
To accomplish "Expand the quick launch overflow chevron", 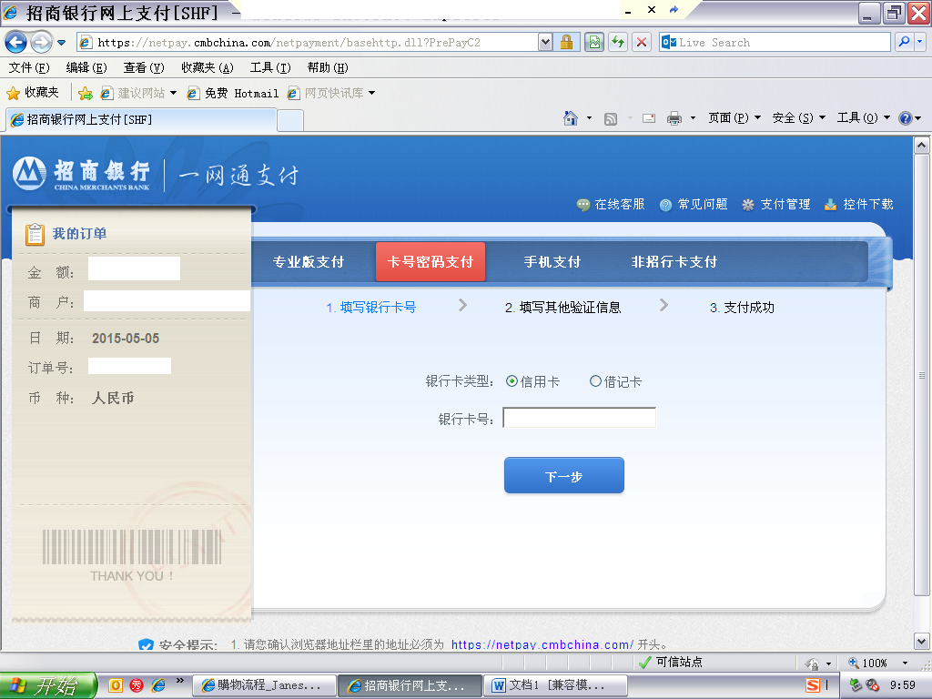I will (180, 681).
